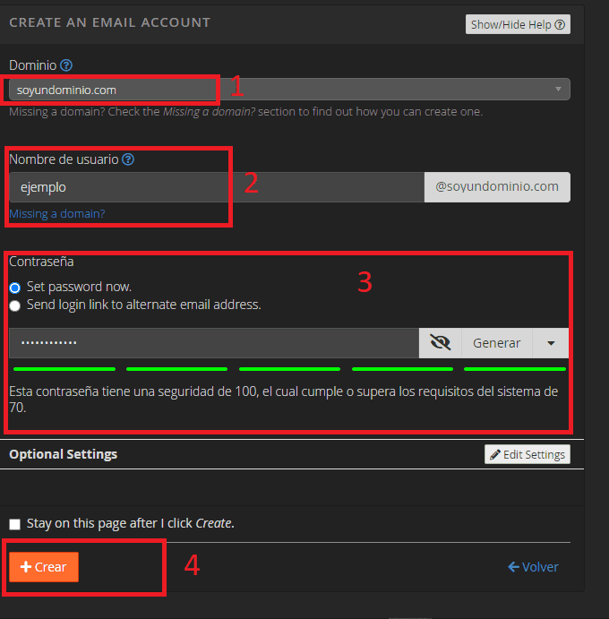
Task: Click the username field containing ejemplo
Action: click(x=217, y=187)
